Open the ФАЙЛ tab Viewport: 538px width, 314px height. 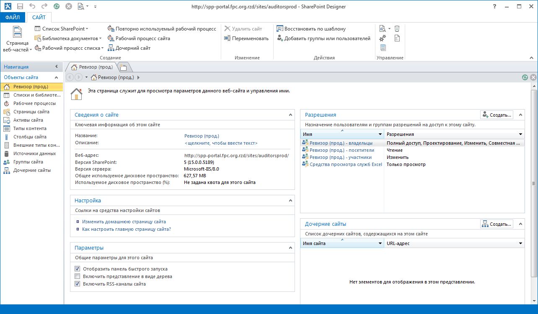[x=13, y=17]
